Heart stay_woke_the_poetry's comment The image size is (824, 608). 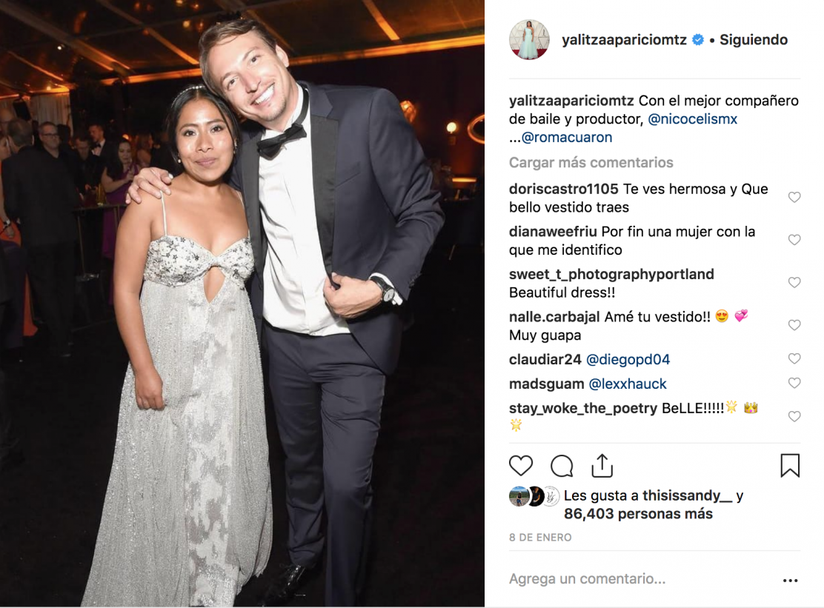pyautogui.click(x=794, y=416)
